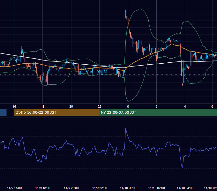
Task: Click the hour label 0 on the time axis
Action: (128, 107)
